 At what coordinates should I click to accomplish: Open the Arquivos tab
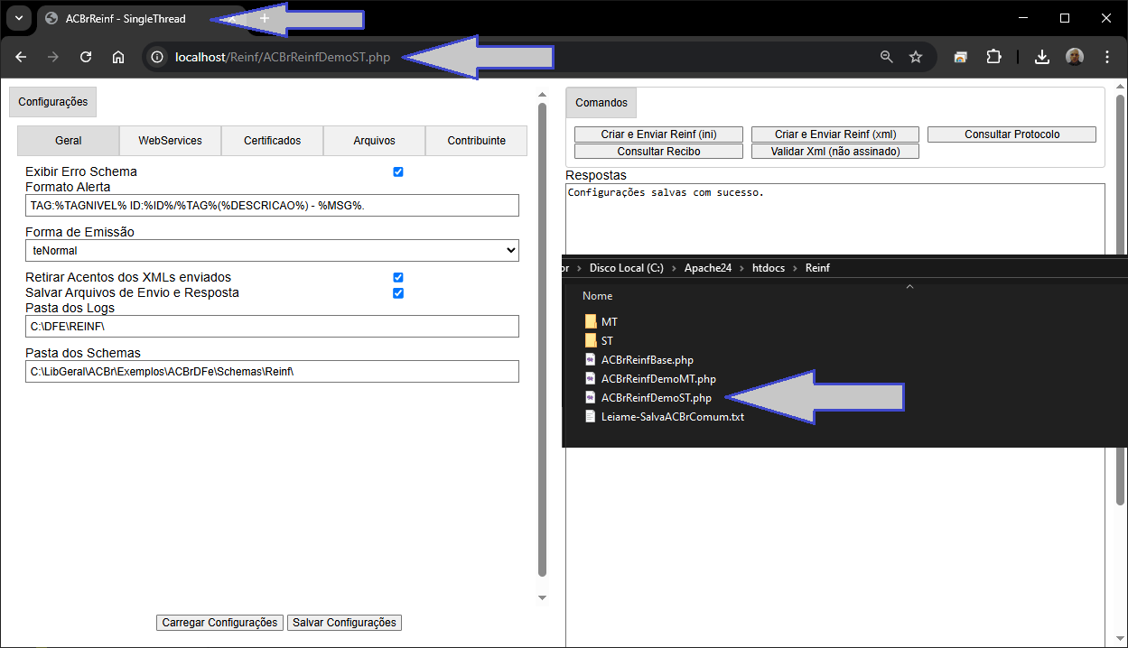374,141
